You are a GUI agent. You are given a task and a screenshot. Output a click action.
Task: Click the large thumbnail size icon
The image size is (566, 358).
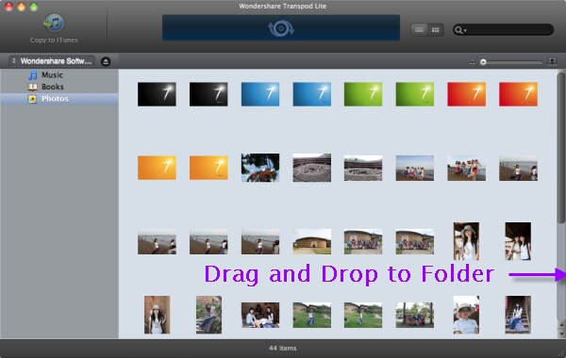coord(552,61)
